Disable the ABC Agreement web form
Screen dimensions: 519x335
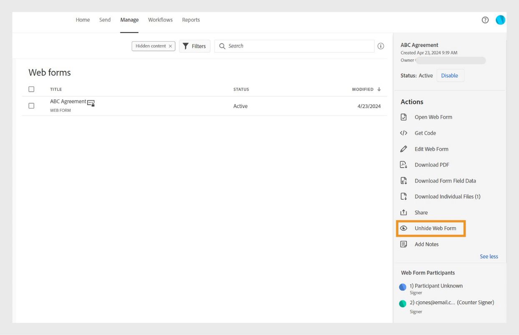450,76
